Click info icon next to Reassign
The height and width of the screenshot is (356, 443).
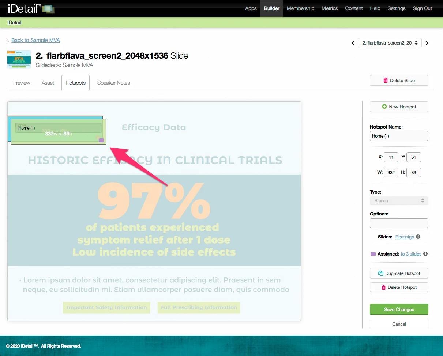(x=418, y=237)
